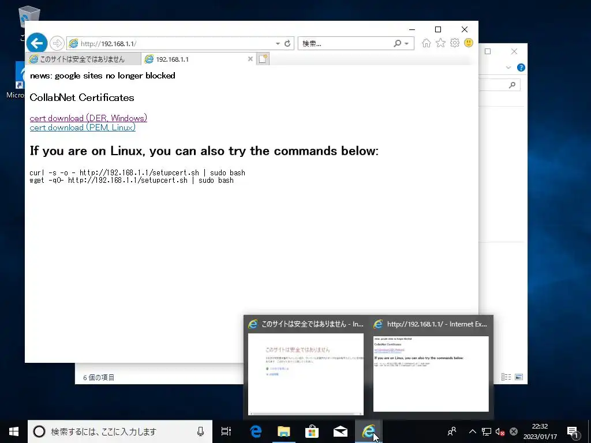Viewport: 591px width, 443px height.
Task: Show hidden tray icons chevron
Action: pyautogui.click(x=472, y=431)
